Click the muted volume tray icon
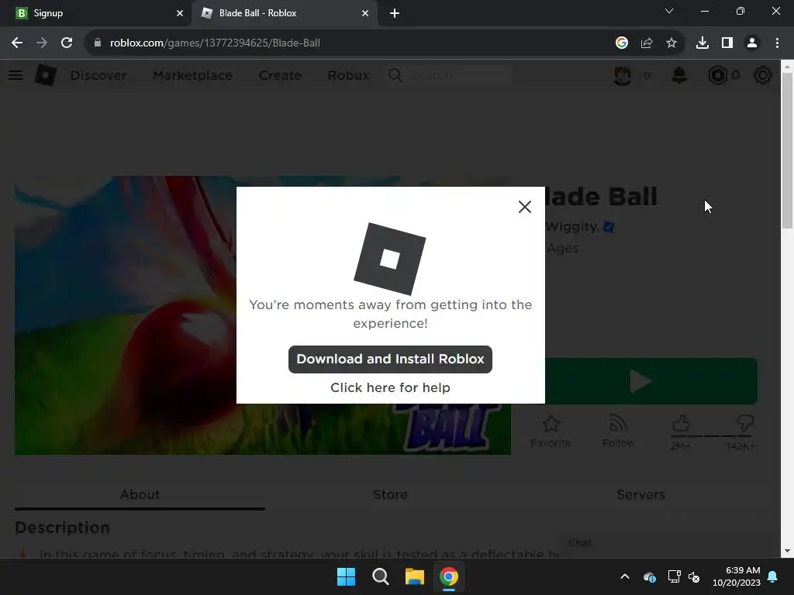 click(x=694, y=576)
